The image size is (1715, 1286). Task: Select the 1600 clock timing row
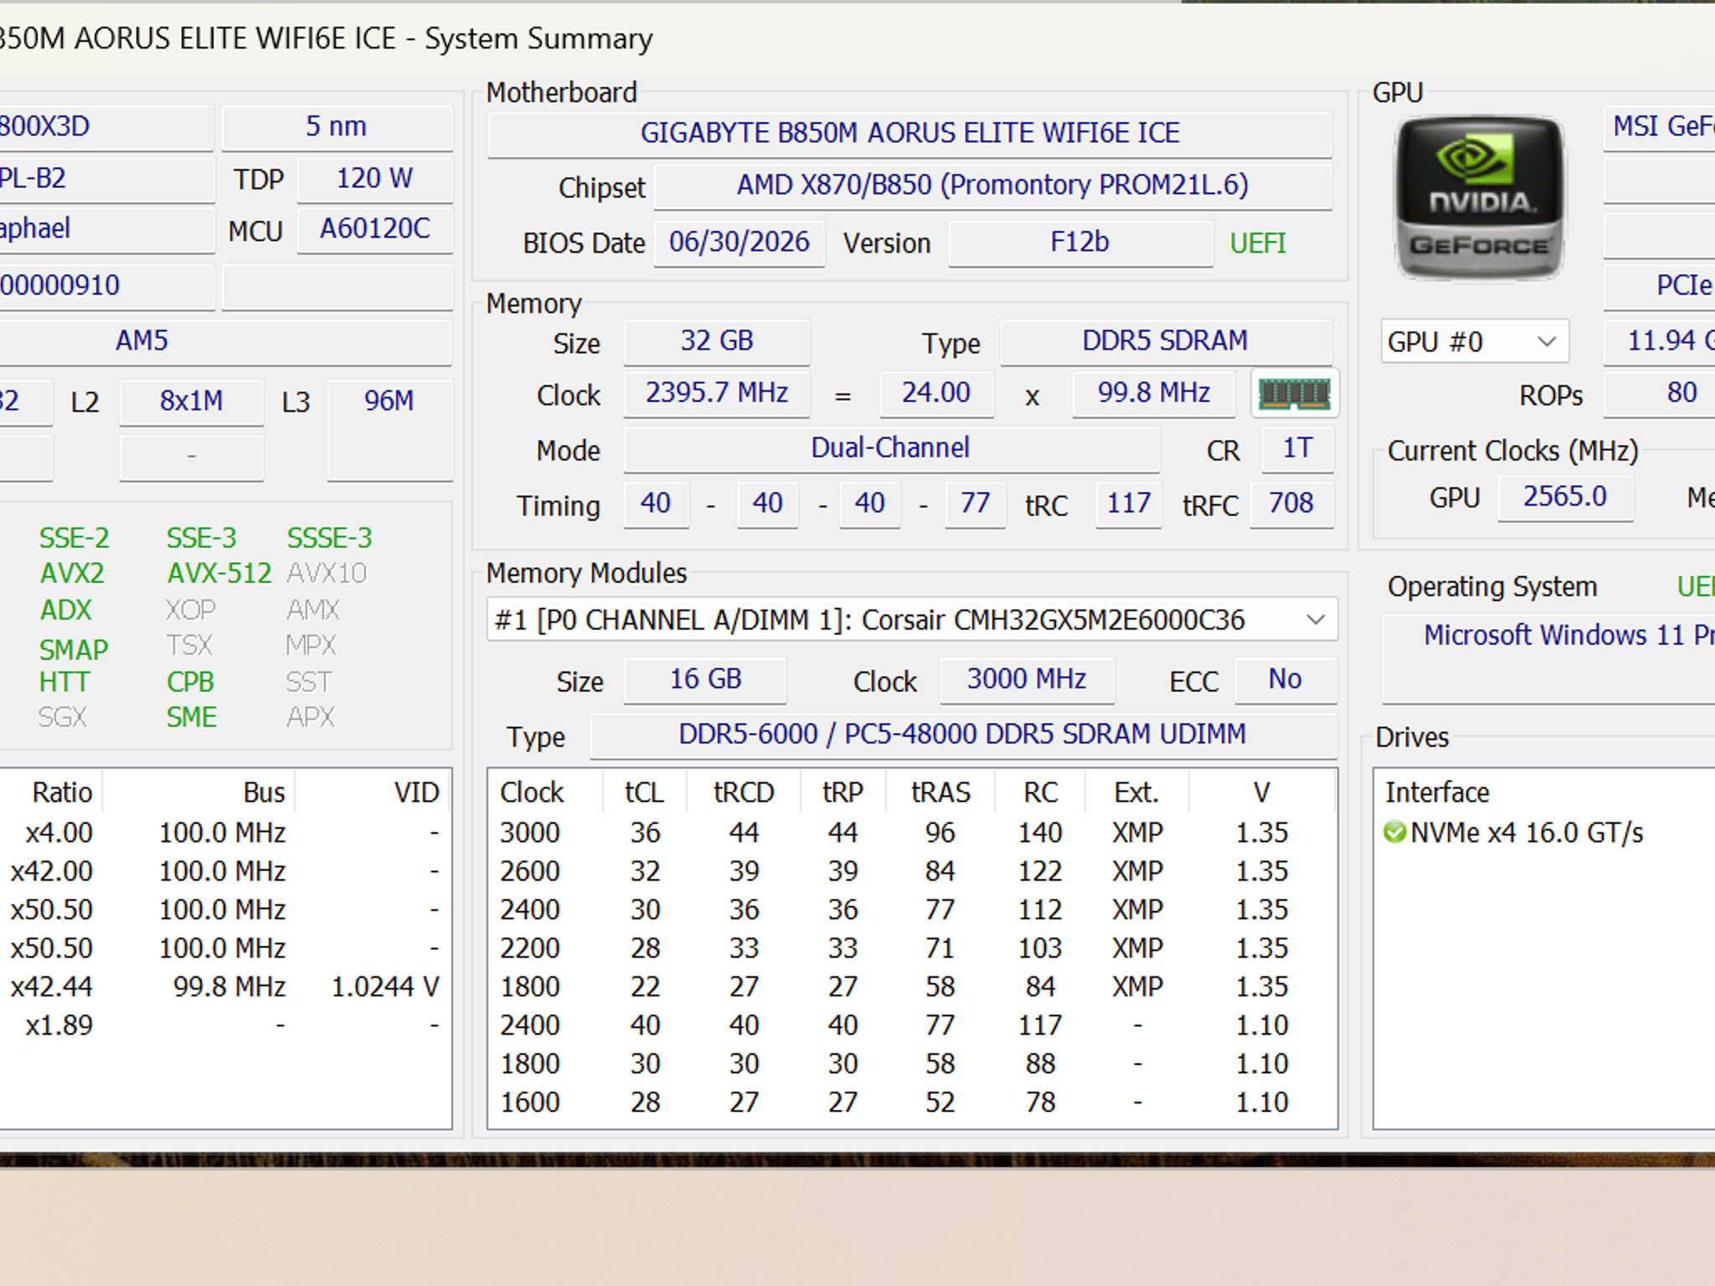[911, 1102]
